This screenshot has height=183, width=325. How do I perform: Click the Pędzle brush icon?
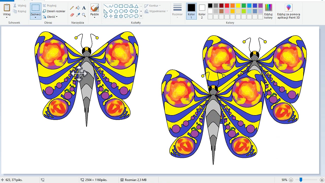tap(94, 8)
